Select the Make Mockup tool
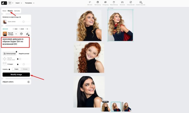The image size is (189, 113). [x=114, y=3]
